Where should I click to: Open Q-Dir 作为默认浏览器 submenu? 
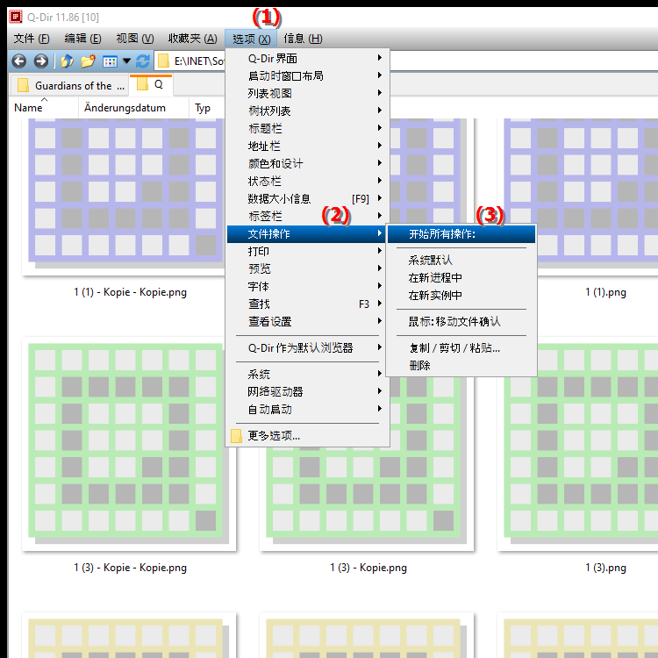[x=307, y=348]
